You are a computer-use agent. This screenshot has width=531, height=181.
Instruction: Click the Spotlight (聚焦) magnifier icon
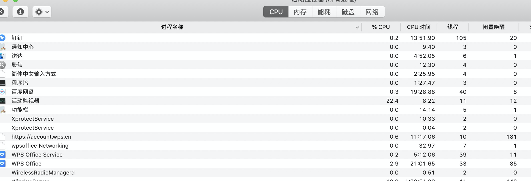[2, 65]
